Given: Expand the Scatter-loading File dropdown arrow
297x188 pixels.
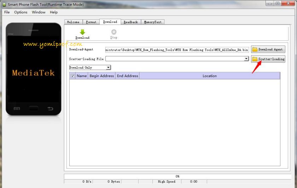Looking at the screenshot, I should [246, 59].
